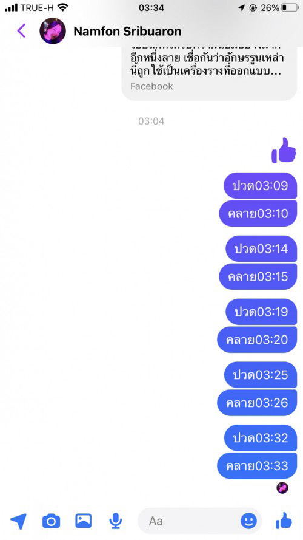This screenshot has height=540, width=303.
Task: Tap the ปวด03:25 message bubble
Action: pos(261,375)
